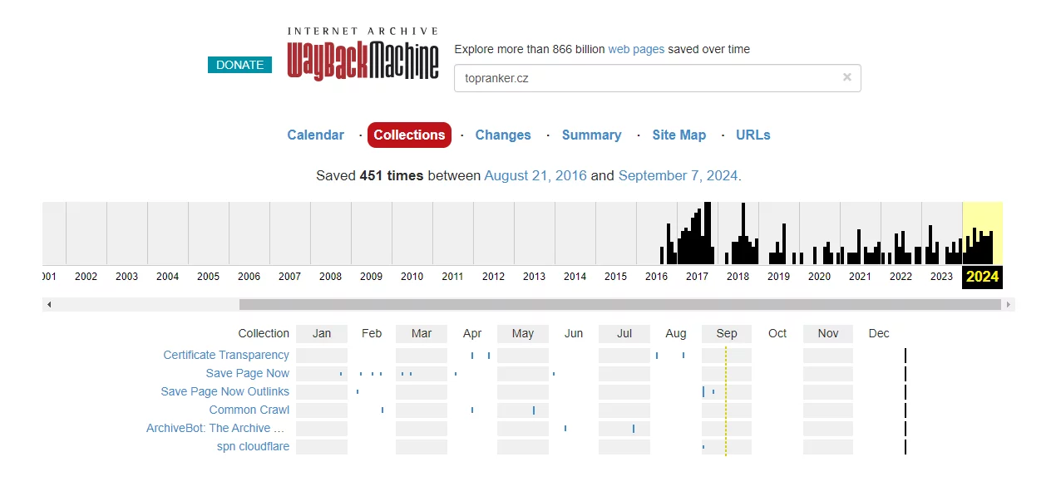Viewport: 1056px width, 501px height.
Task: Open the Certificate Transparency collection
Action: tap(226, 355)
